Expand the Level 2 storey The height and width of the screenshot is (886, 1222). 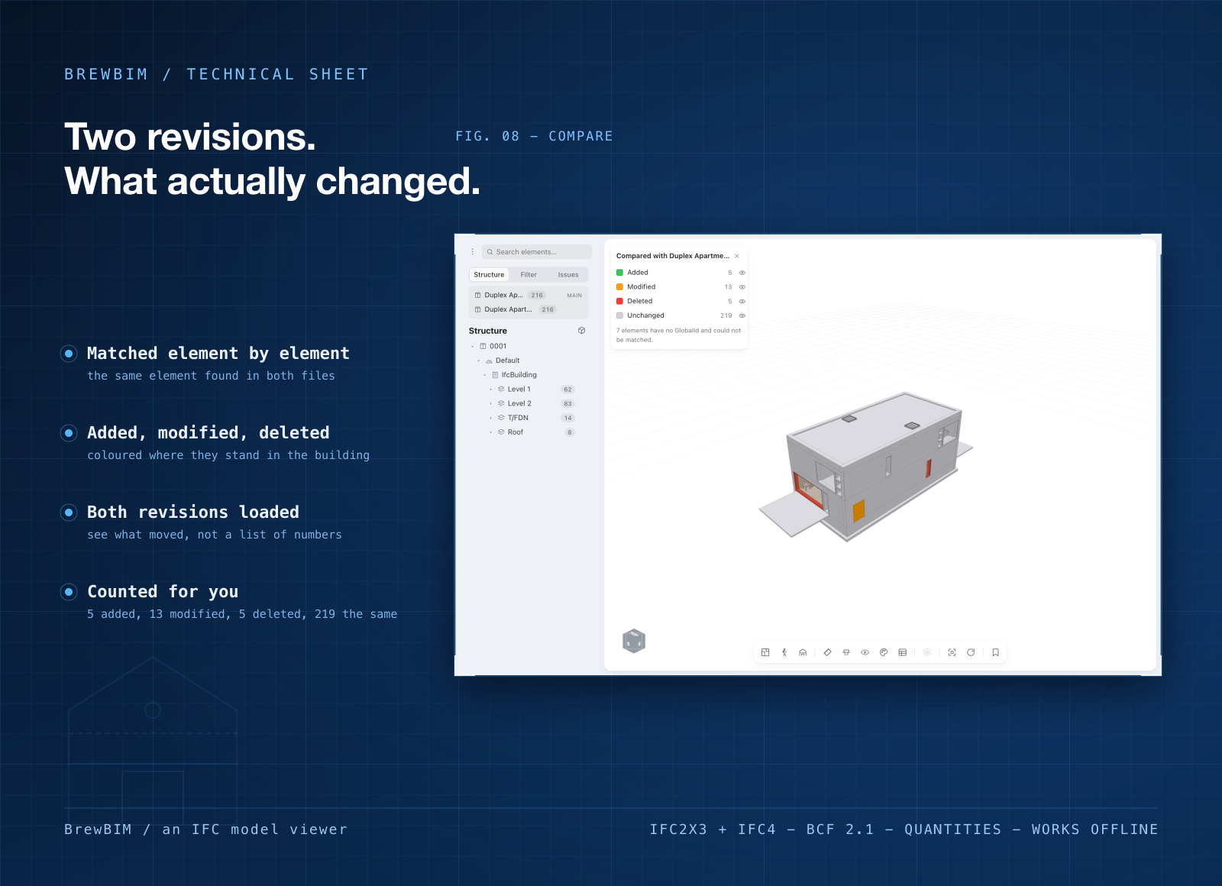[x=491, y=403]
